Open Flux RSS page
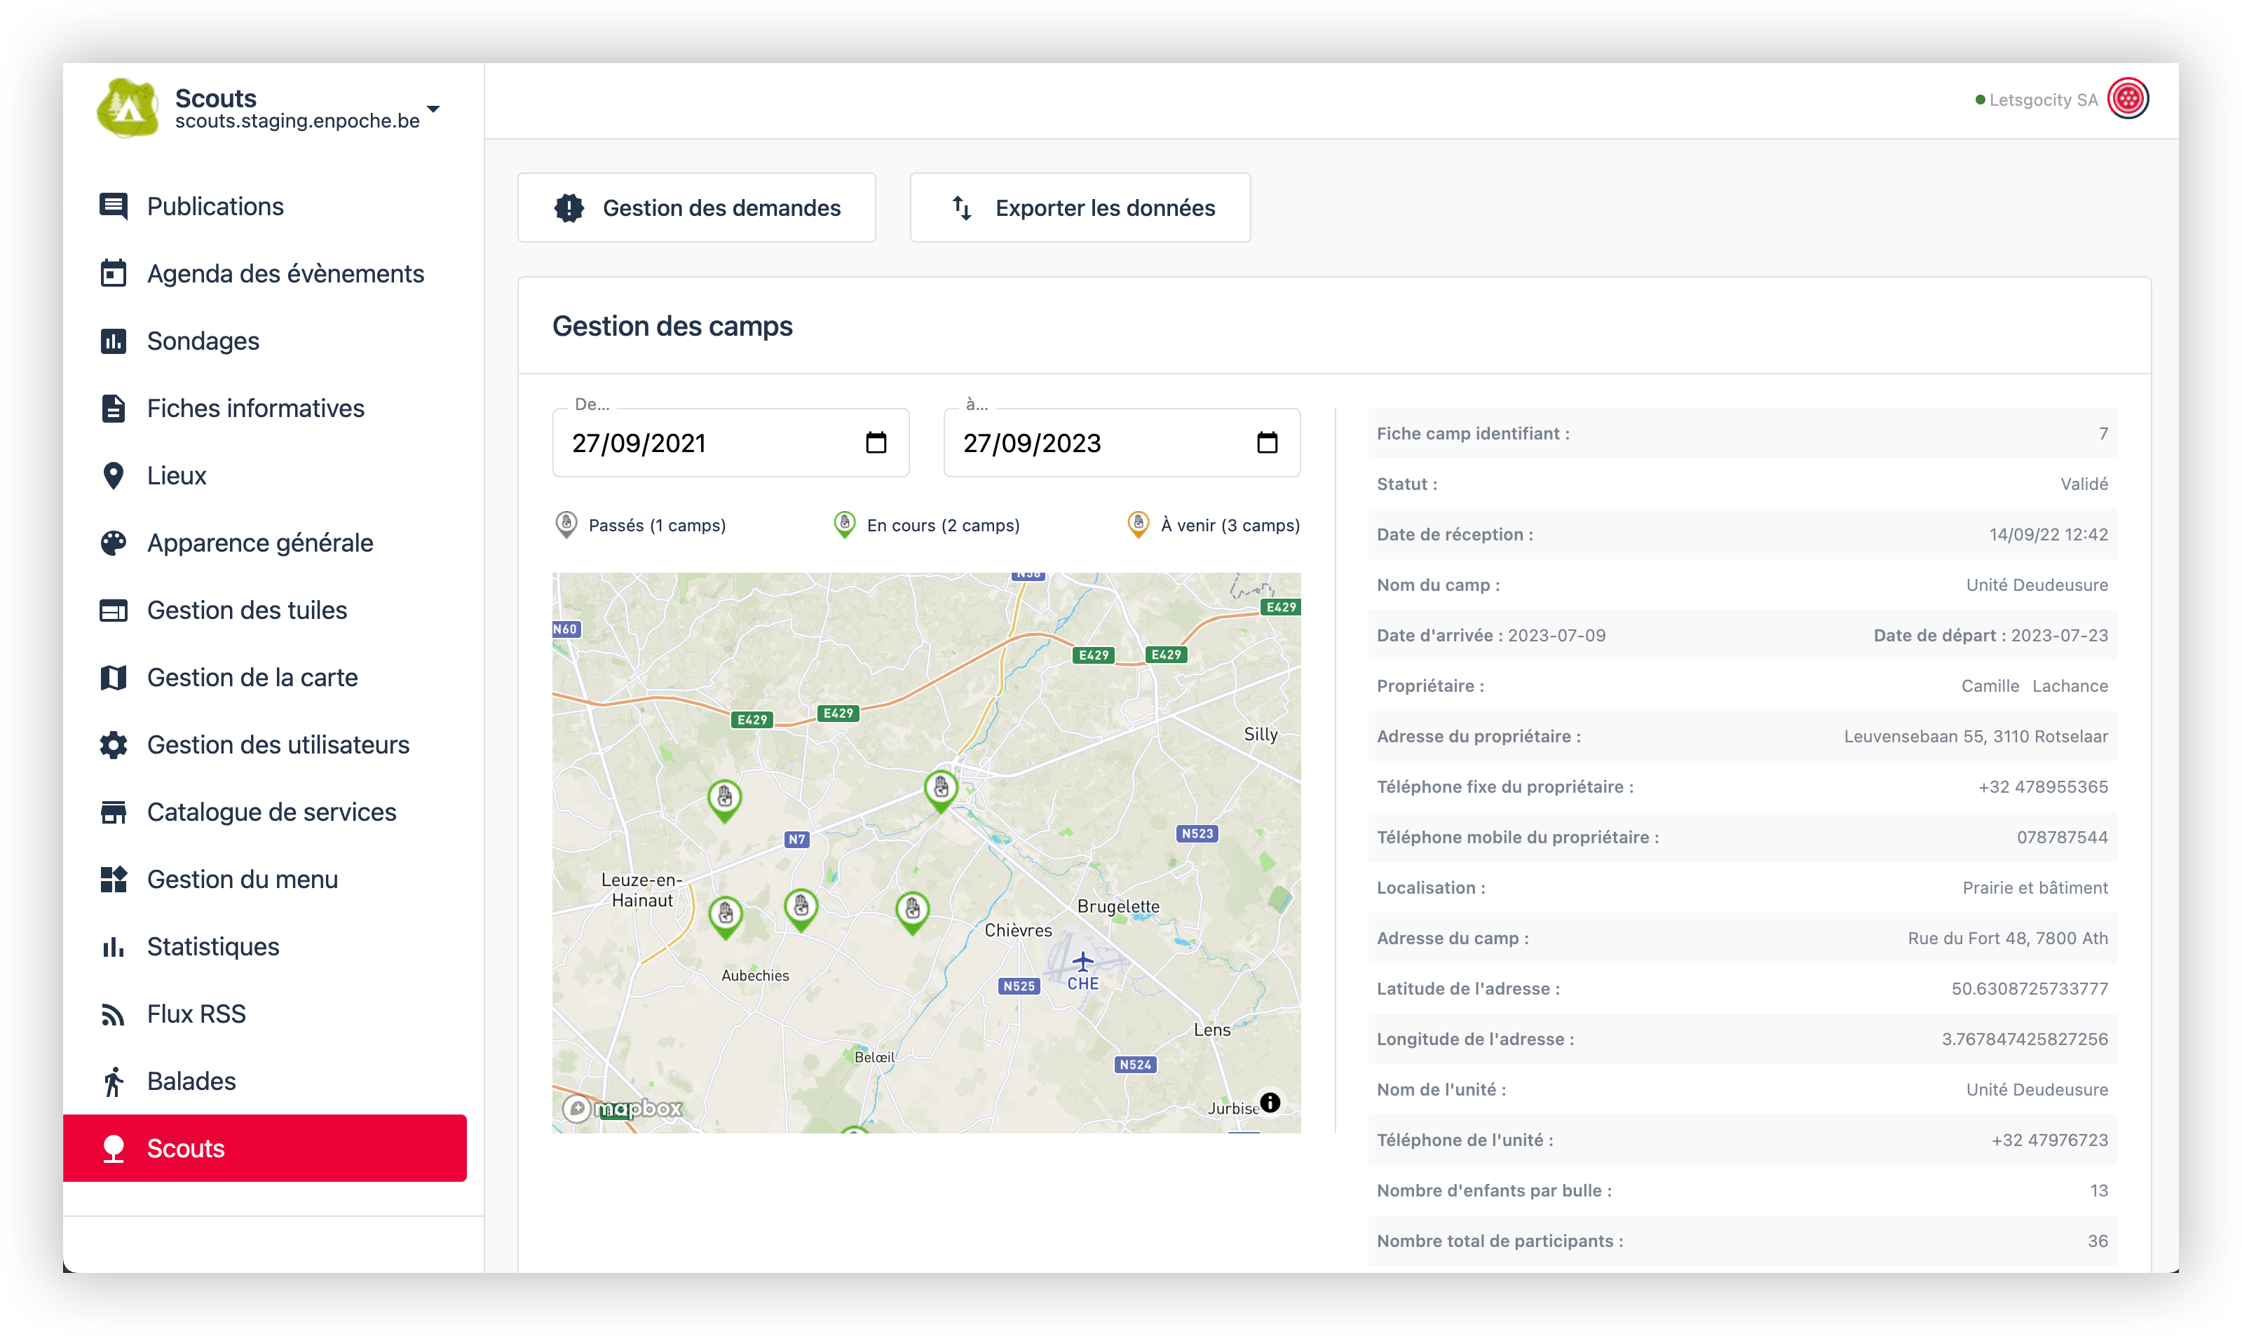This screenshot has height=1336, width=2242. tap(196, 1014)
